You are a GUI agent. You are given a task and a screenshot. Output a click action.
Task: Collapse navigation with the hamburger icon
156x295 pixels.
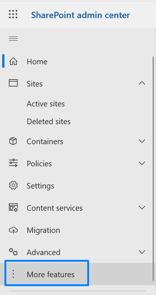tap(13, 39)
